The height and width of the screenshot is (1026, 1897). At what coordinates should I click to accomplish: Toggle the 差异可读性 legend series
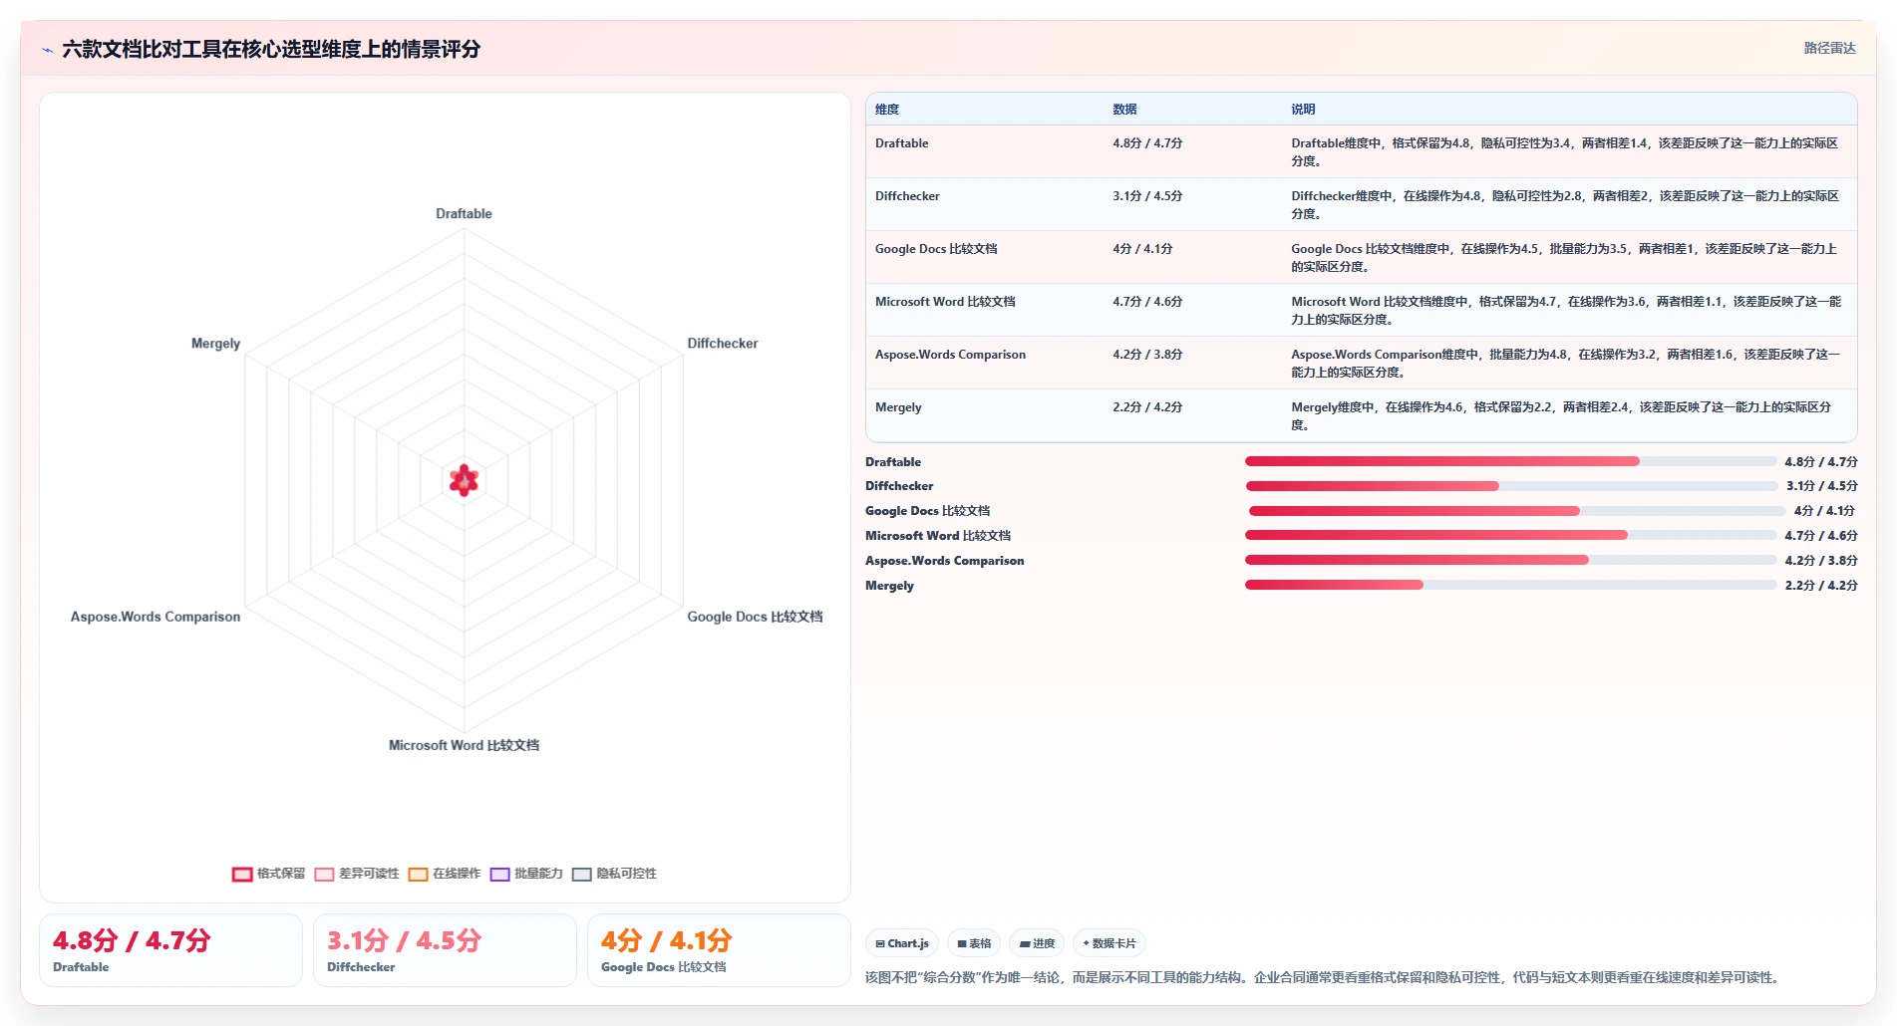point(357,874)
